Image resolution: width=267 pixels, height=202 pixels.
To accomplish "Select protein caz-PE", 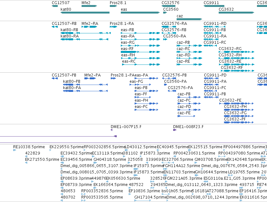I will [x=184, y=113].
